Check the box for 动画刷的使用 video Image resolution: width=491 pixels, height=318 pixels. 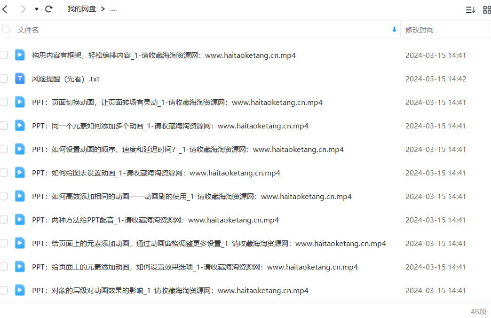[4, 196]
